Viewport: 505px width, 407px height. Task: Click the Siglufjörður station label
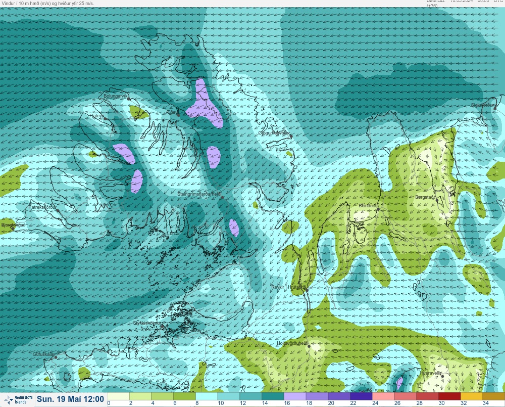pyautogui.click(x=482, y=105)
